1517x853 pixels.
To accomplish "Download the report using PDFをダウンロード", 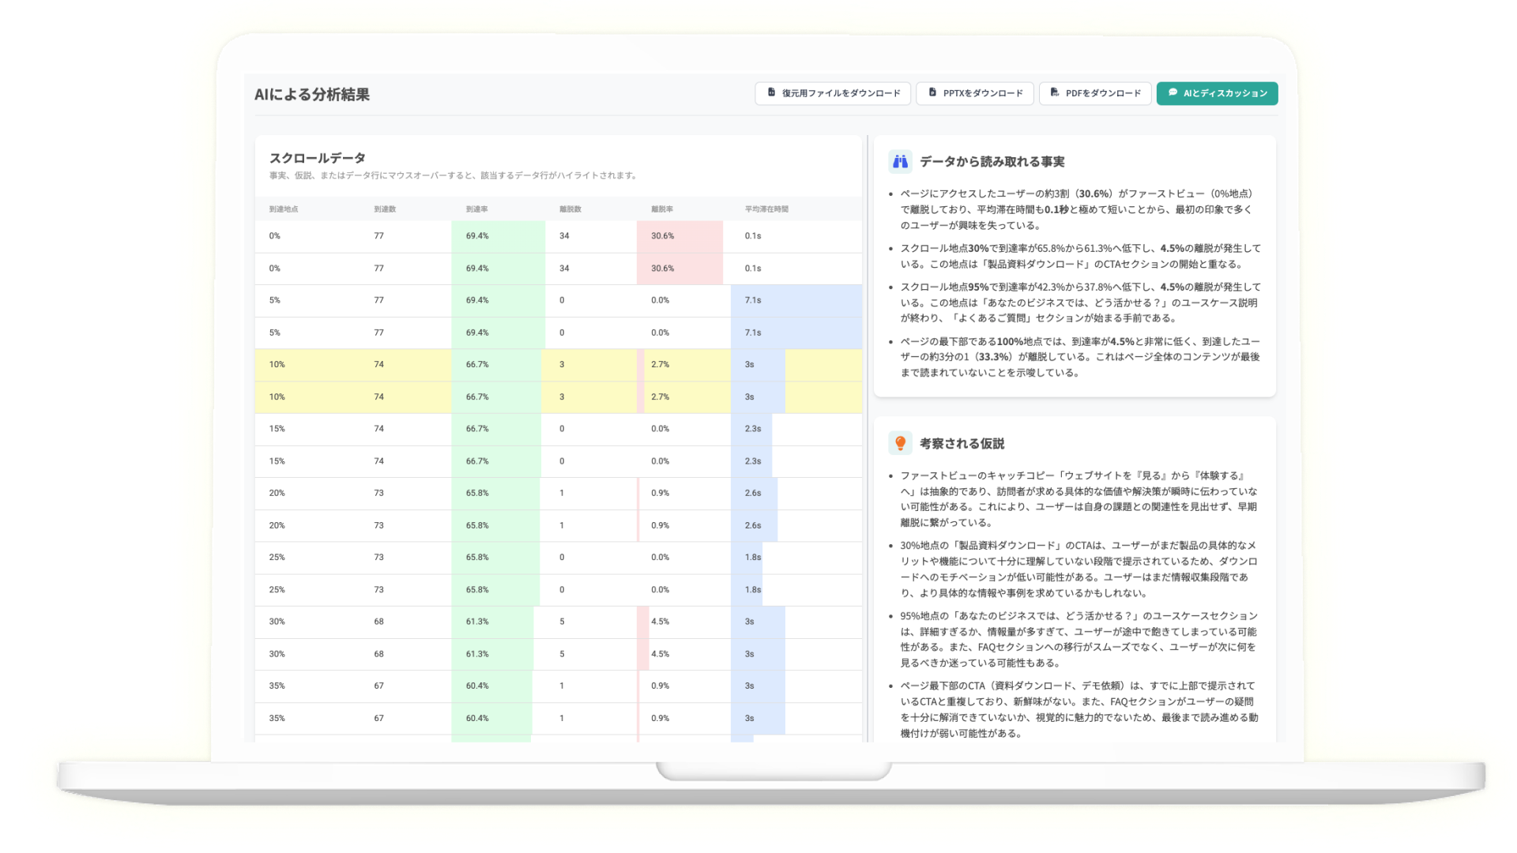I will coord(1095,93).
